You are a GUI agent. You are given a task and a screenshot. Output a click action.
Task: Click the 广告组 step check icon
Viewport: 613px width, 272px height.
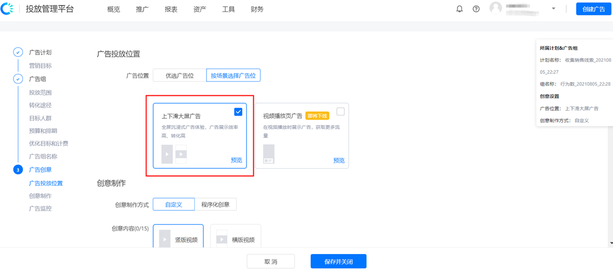pos(18,79)
